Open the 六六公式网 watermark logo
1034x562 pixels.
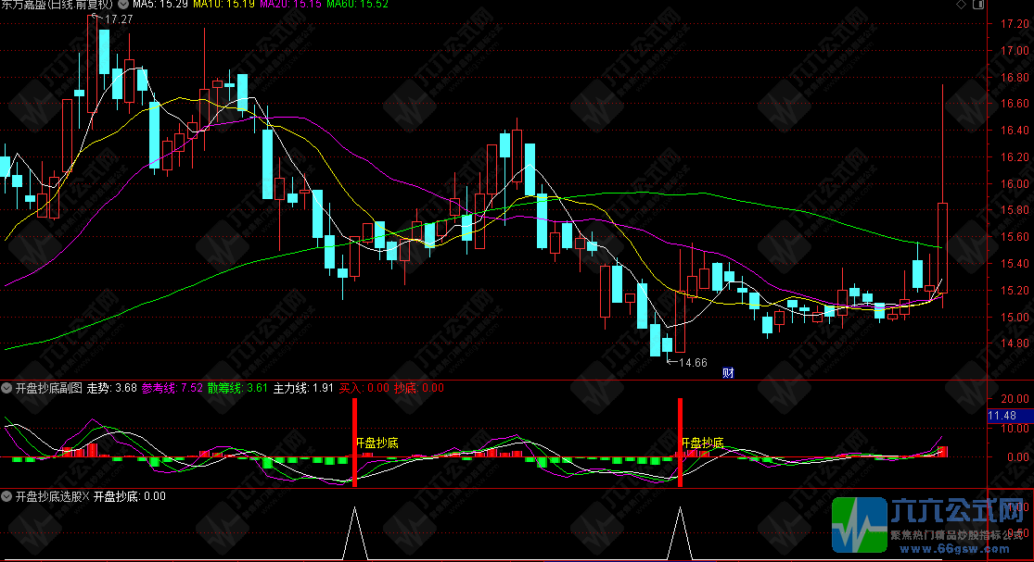click(928, 525)
